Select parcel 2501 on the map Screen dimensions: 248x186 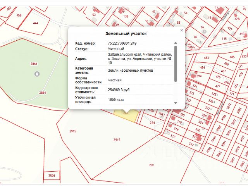[x=52, y=176]
